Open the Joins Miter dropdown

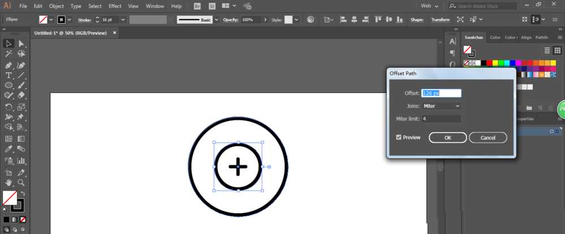tap(441, 106)
